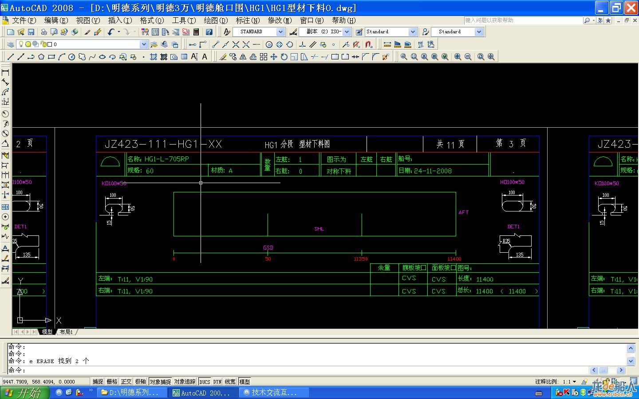Toggle DYN dynamic input in status bar

point(217,382)
